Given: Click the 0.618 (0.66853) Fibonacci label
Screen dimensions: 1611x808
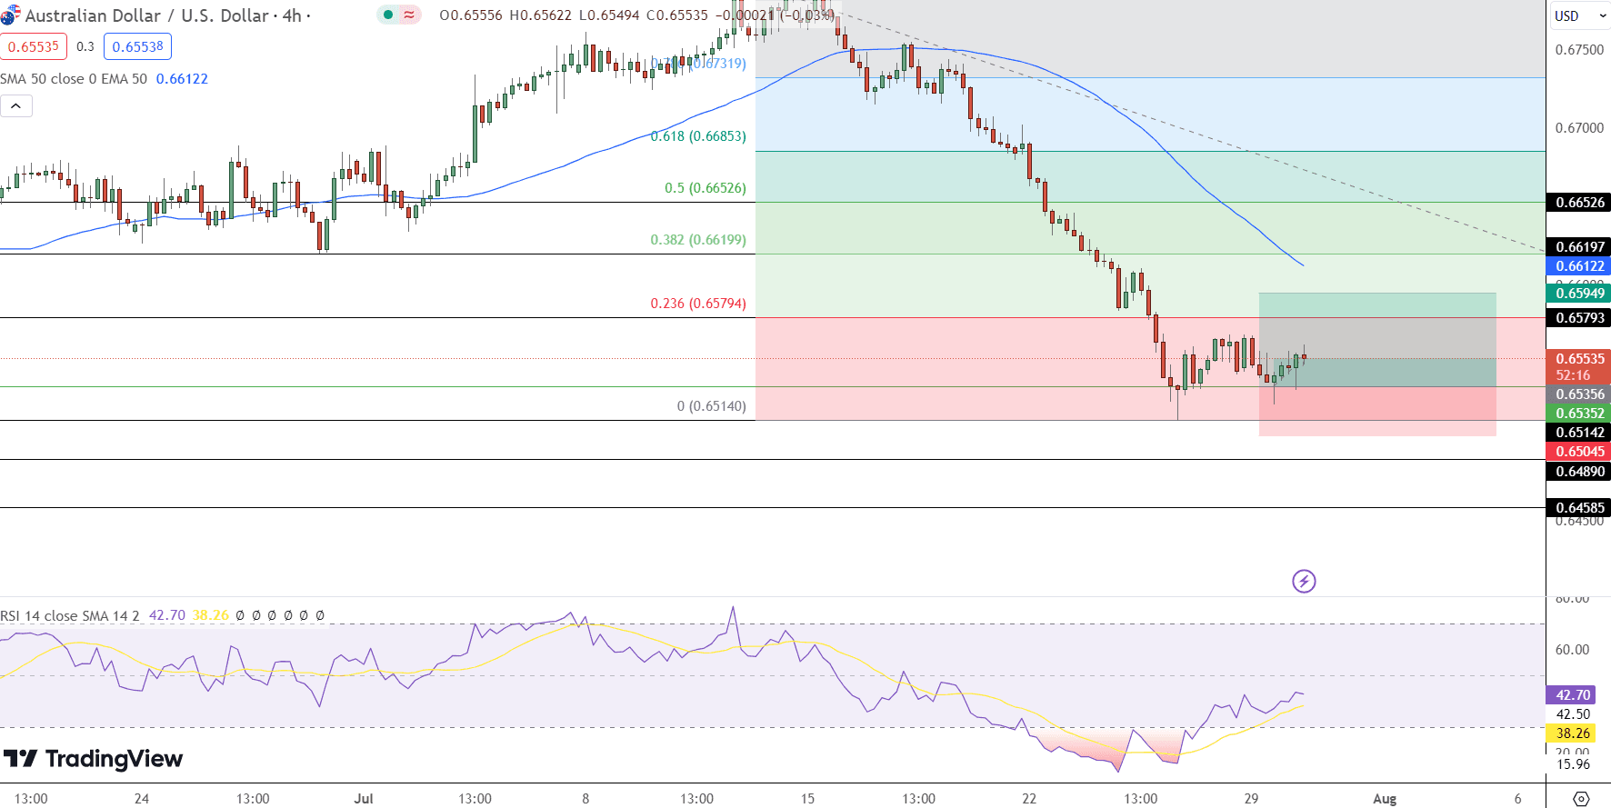Looking at the screenshot, I should [x=698, y=136].
